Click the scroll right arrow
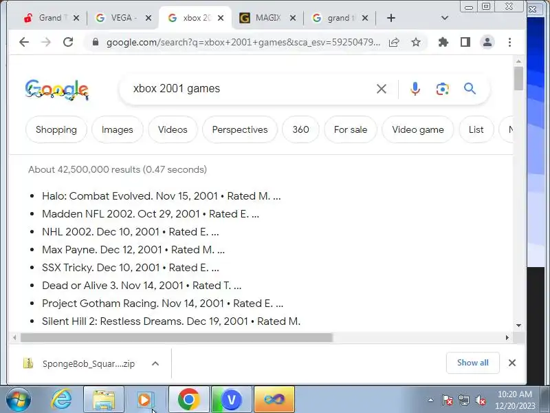The image size is (550, 413). tap(507, 337)
